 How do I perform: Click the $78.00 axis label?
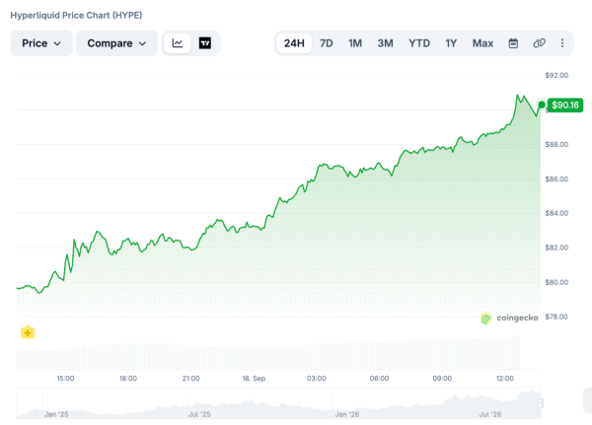556,317
